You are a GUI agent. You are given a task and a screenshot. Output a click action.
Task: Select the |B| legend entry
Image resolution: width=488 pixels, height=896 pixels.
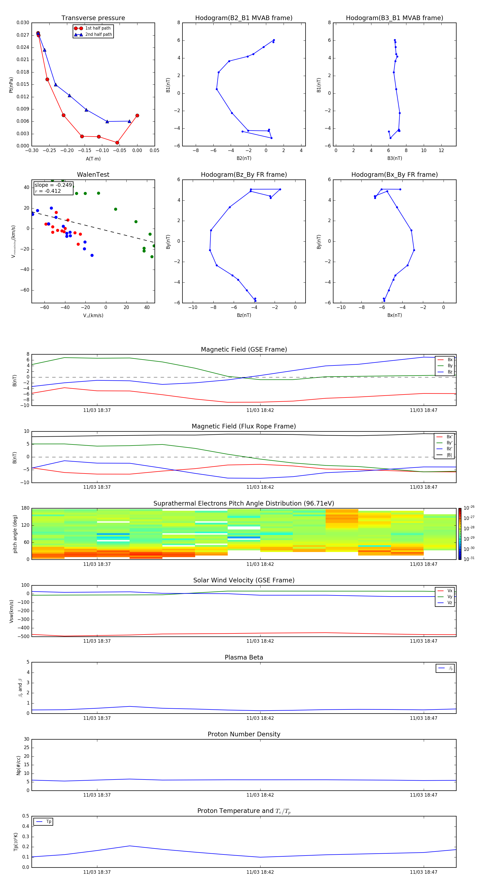click(444, 455)
